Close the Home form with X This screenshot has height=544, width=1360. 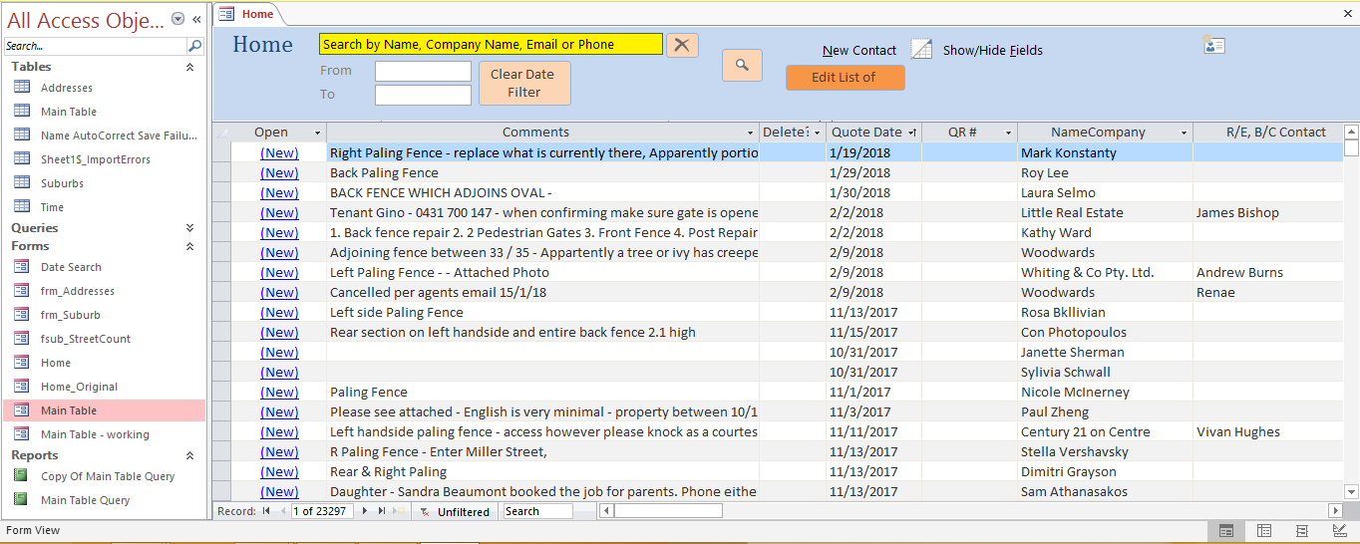tap(1348, 13)
